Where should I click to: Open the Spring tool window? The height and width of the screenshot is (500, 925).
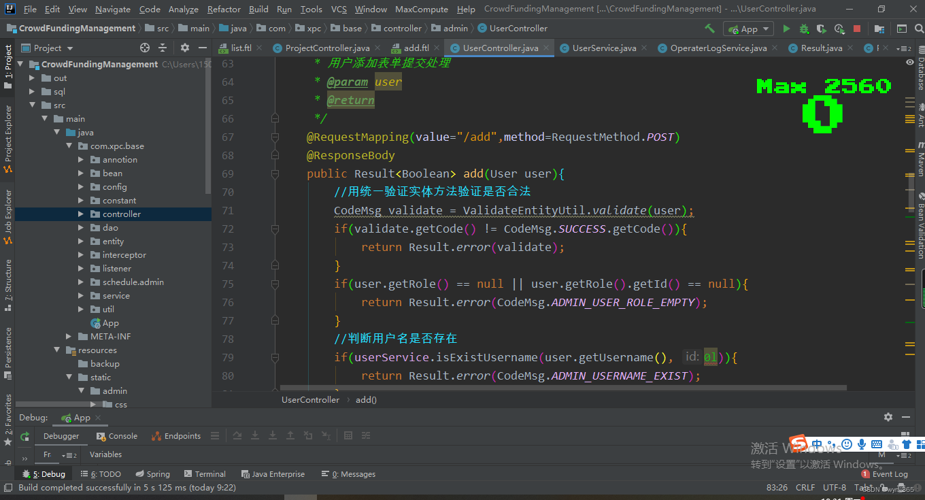click(152, 474)
